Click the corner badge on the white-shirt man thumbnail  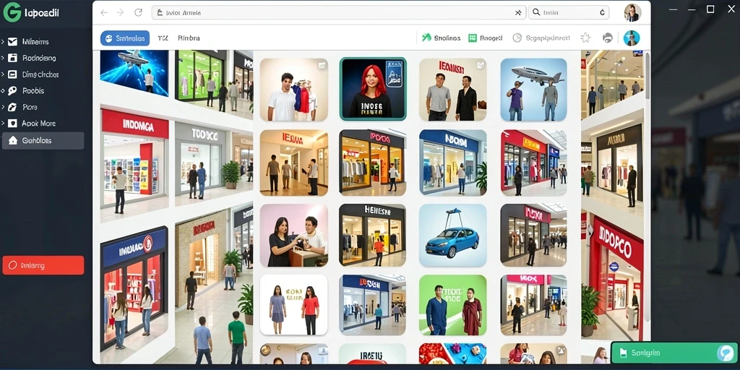coord(322,65)
